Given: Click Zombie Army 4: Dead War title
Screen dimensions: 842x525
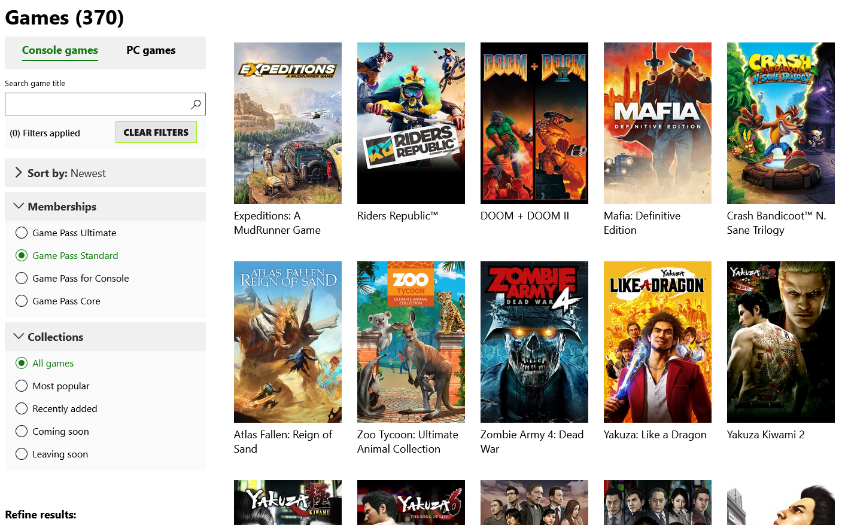Looking at the screenshot, I should click(x=532, y=442).
